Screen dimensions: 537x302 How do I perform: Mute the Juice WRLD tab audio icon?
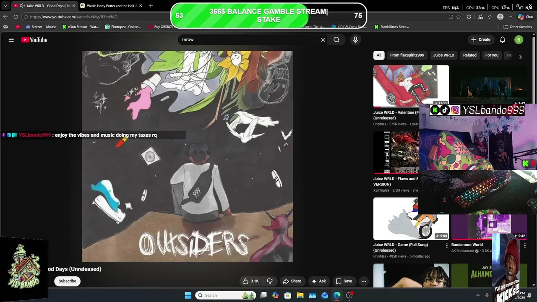pyautogui.click(x=22, y=6)
